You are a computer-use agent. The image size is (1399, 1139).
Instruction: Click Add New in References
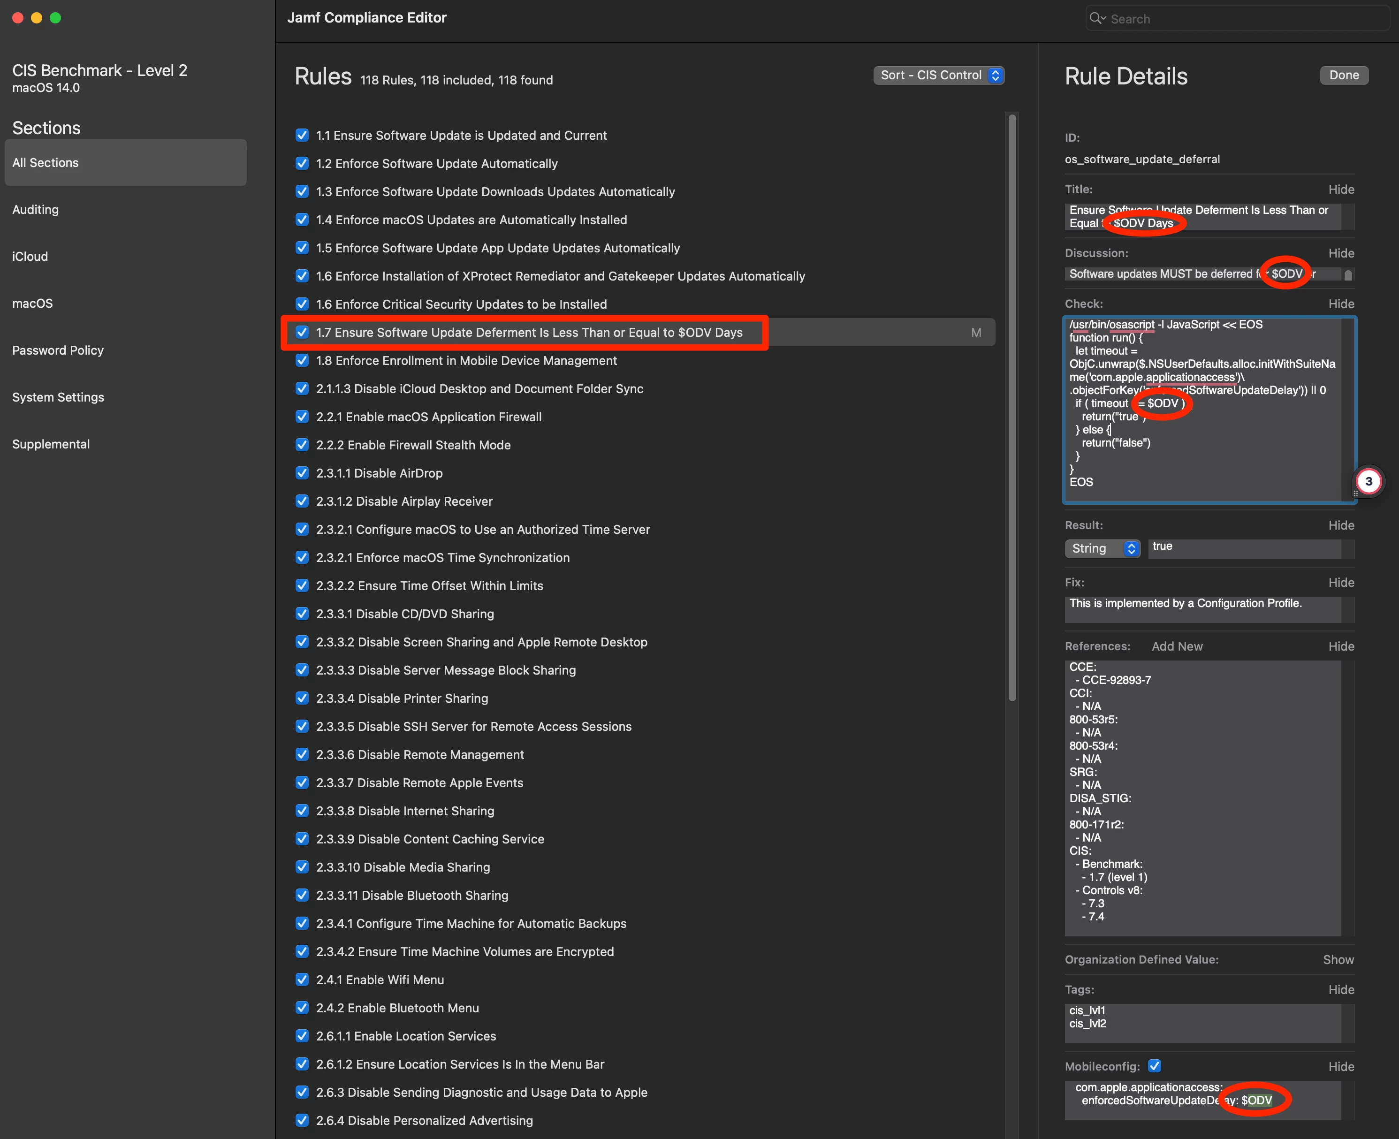[x=1177, y=647]
